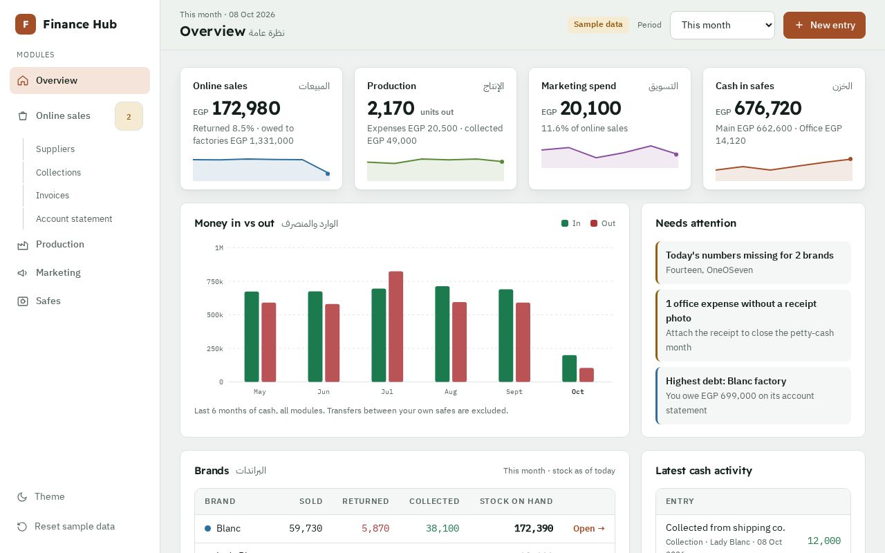Click the Blanc returned value 5,870
The width and height of the screenshot is (885, 553).
(x=375, y=529)
